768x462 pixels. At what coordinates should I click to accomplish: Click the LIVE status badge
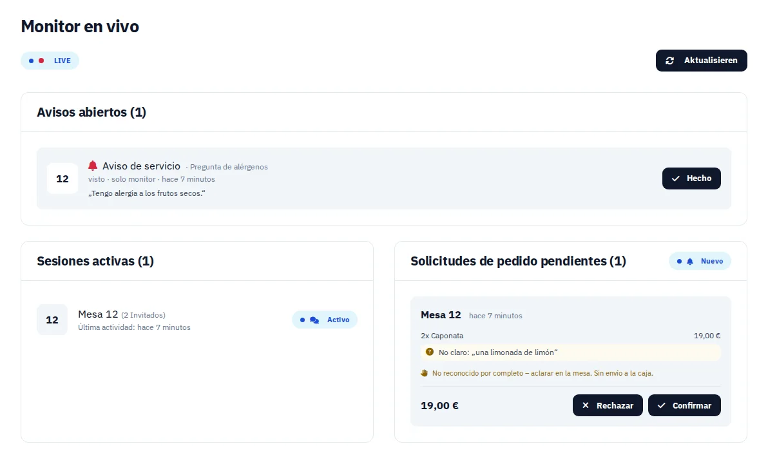(50, 61)
